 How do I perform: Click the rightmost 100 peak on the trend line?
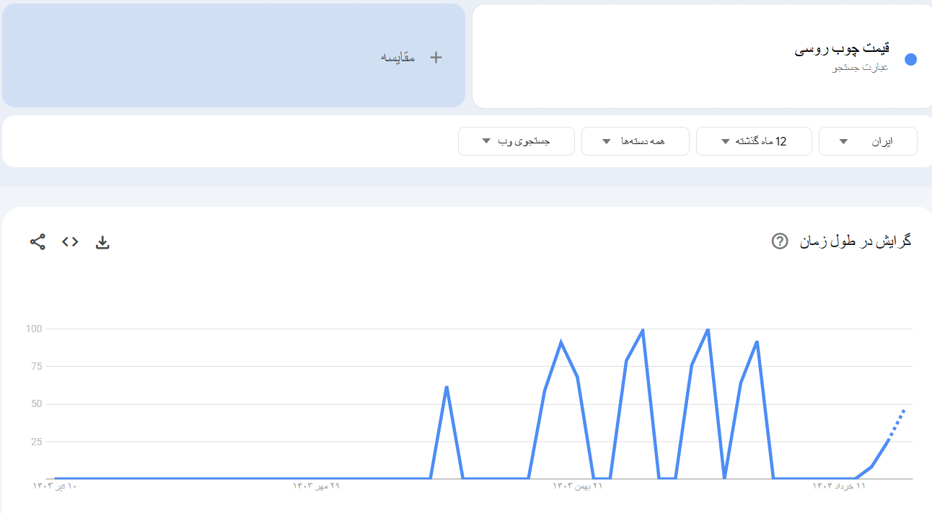(x=708, y=329)
